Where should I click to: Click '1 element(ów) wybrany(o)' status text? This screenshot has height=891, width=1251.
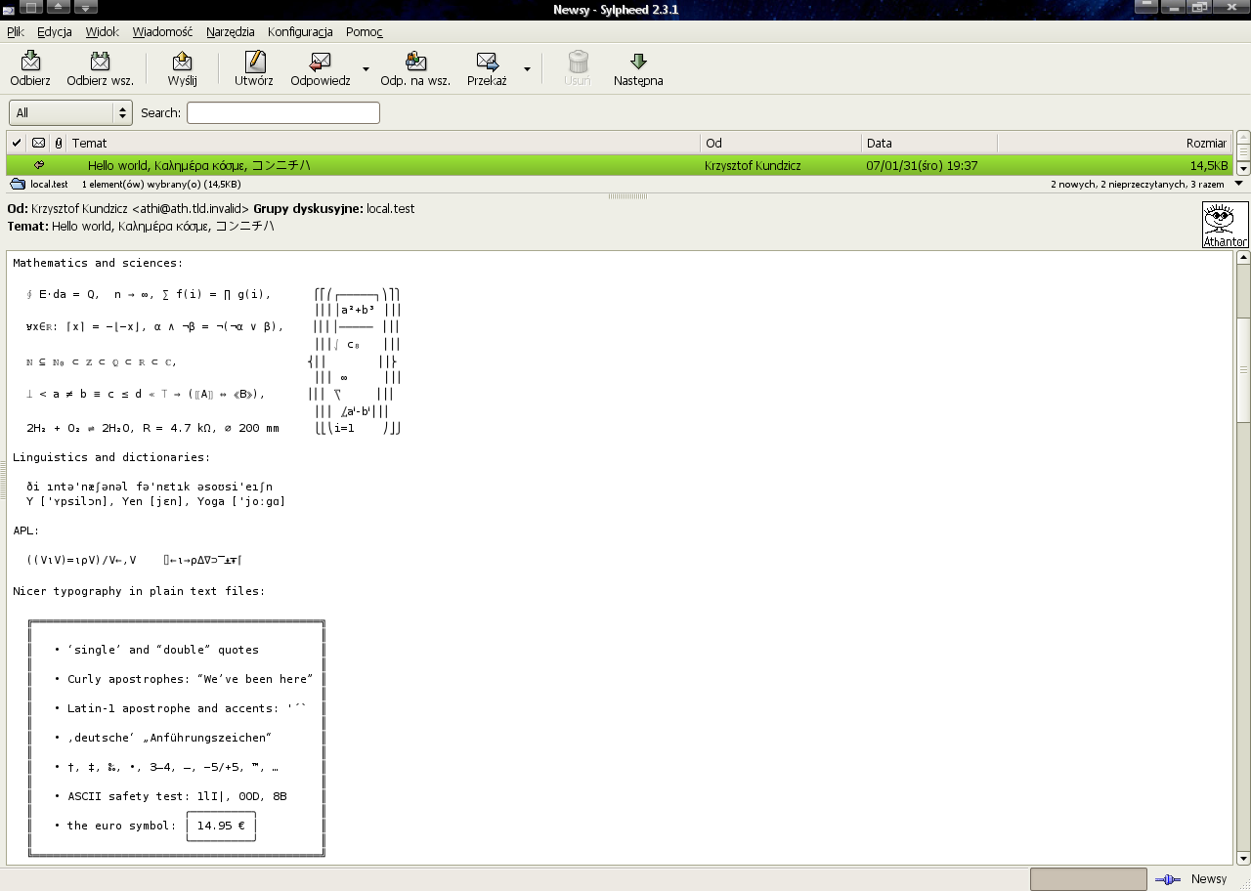tap(161, 184)
